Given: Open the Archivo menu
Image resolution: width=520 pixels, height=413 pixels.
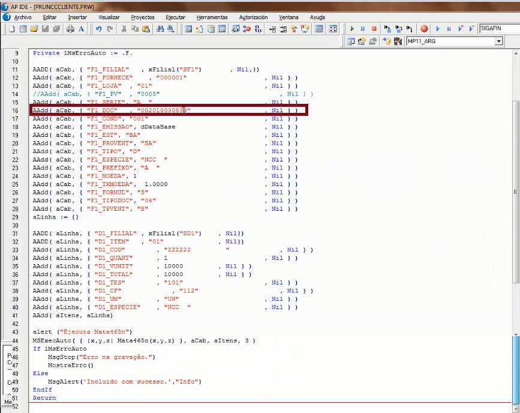Looking at the screenshot, I should (x=23, y=17).
